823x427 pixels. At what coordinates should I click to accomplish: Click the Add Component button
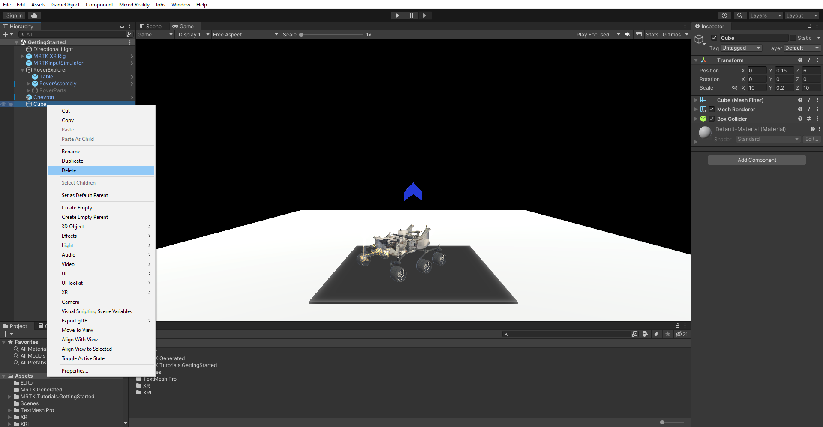coord(757,160)
